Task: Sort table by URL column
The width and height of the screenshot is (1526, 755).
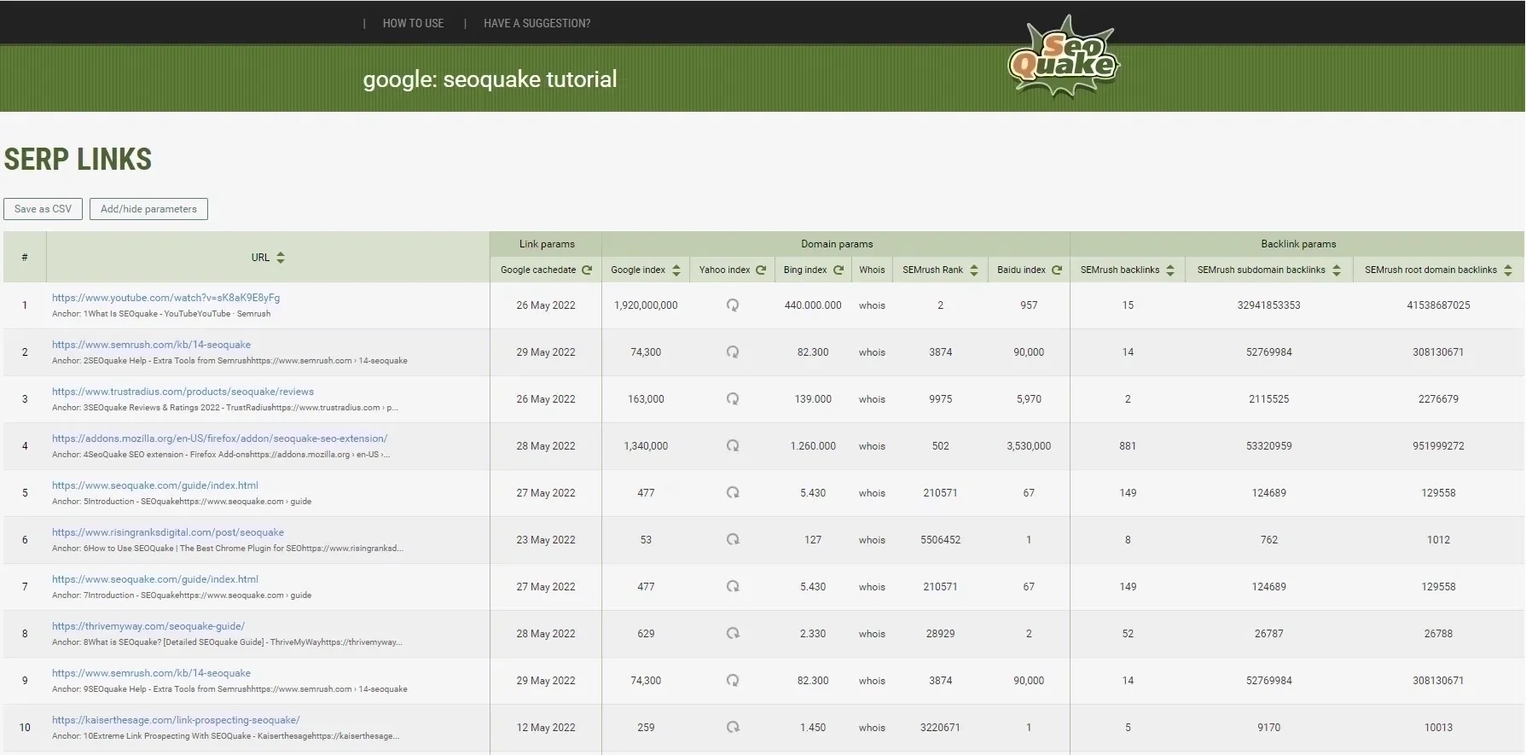Action: point(281,258)
